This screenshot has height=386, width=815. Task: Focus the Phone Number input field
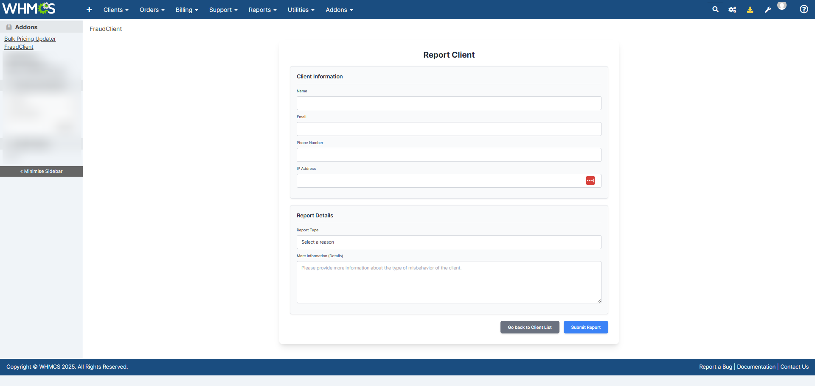point(449,155)
